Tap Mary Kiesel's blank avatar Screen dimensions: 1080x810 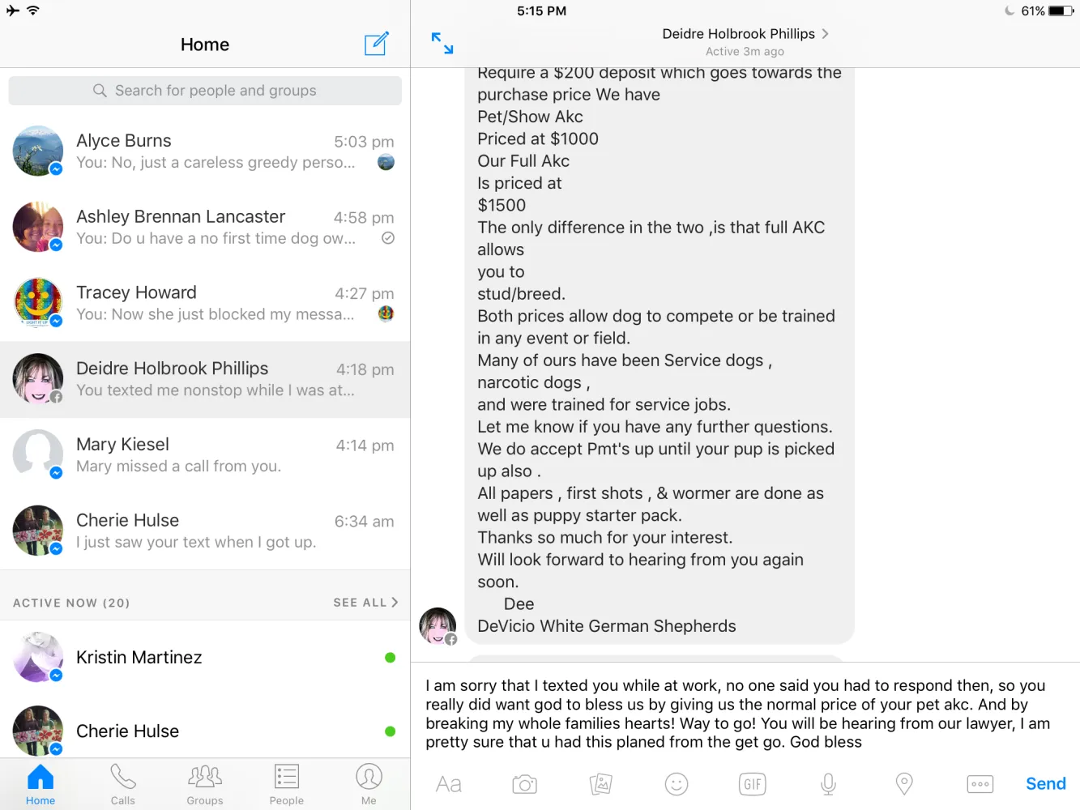38,454
